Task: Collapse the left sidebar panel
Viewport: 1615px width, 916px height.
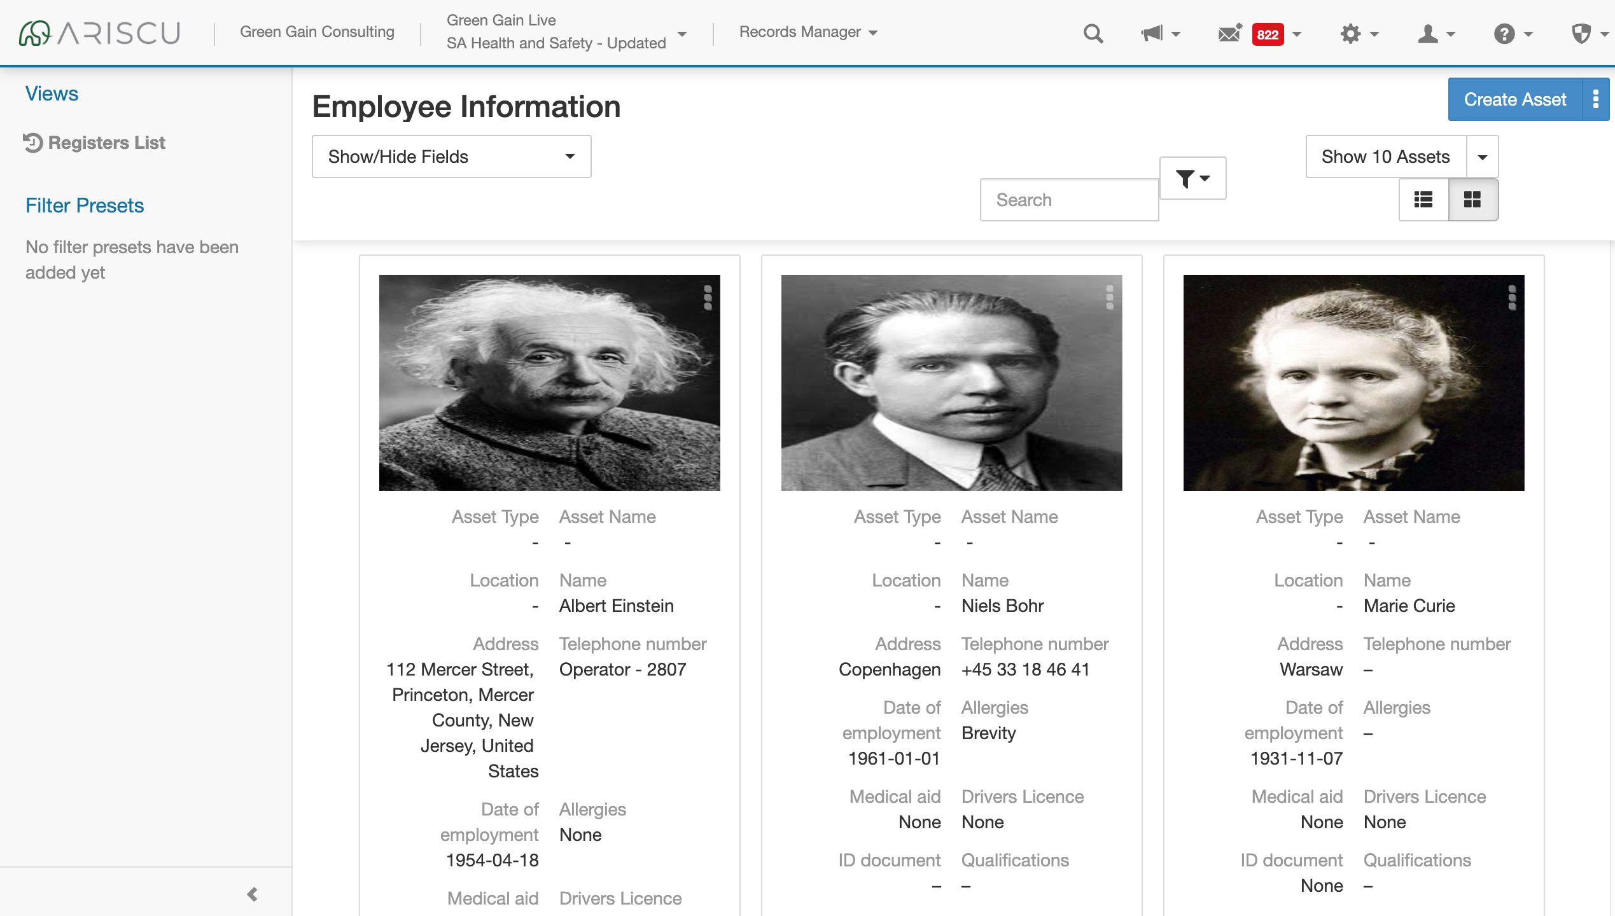Action: 253,894
